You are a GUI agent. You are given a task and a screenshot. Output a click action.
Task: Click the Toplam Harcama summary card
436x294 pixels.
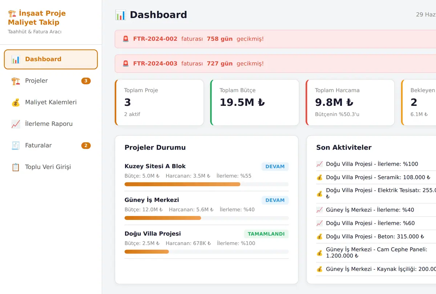tap(350, 103)
